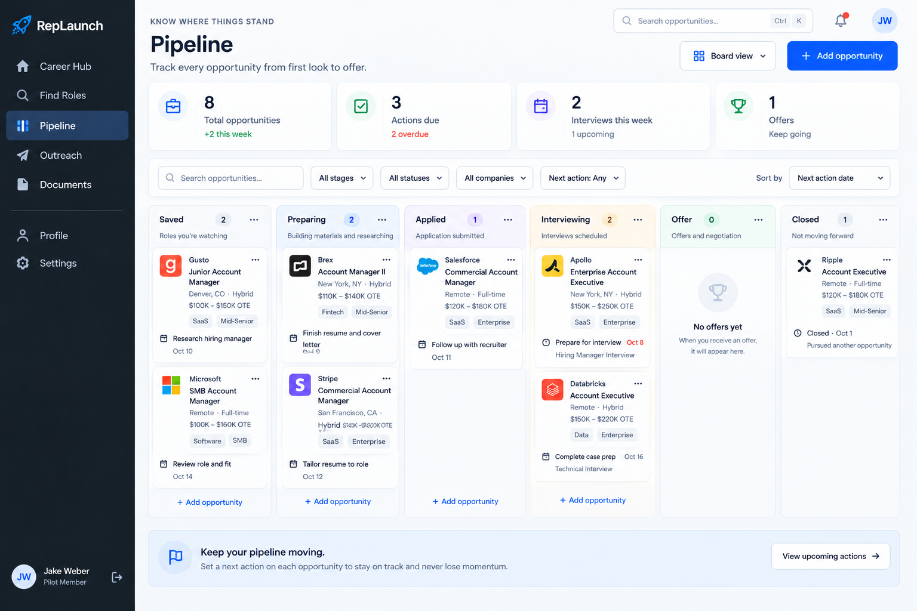
Task: Open the Preparing column more options menu
Action: pos(382,220)
